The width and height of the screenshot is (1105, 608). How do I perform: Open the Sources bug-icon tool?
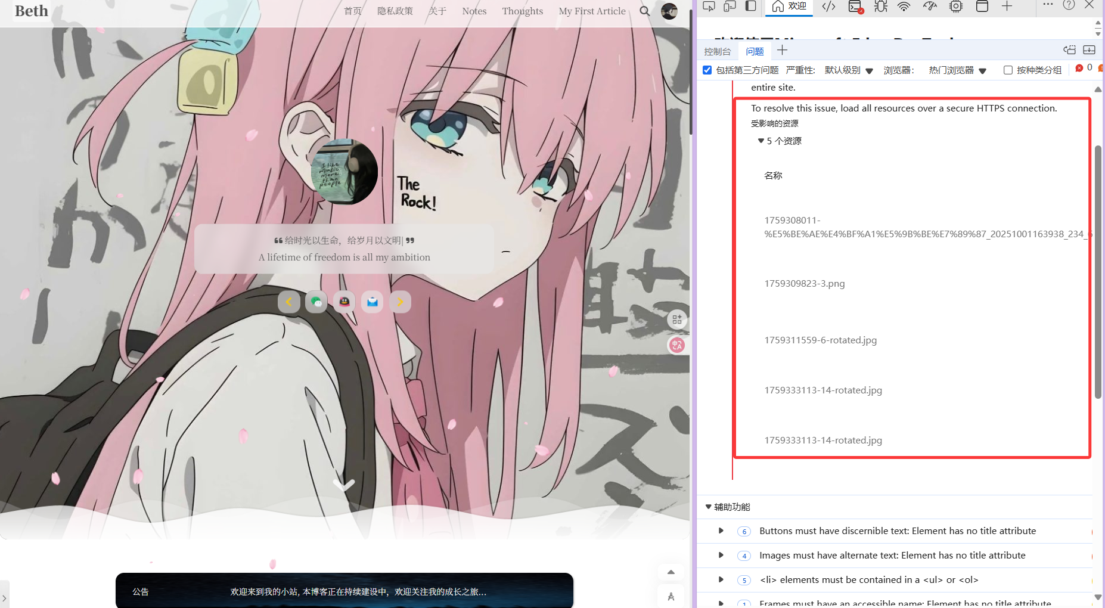coord(880,7)
